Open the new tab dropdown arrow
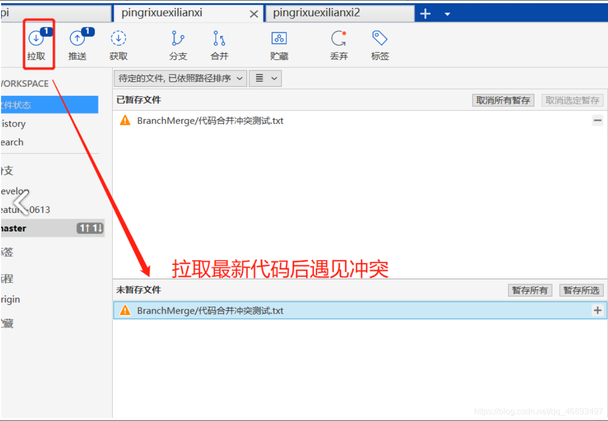608x421 pixels. coord(446,13)
